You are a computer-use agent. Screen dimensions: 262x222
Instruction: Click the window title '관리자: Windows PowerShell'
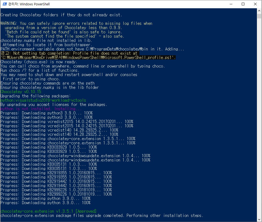(29, 4)
